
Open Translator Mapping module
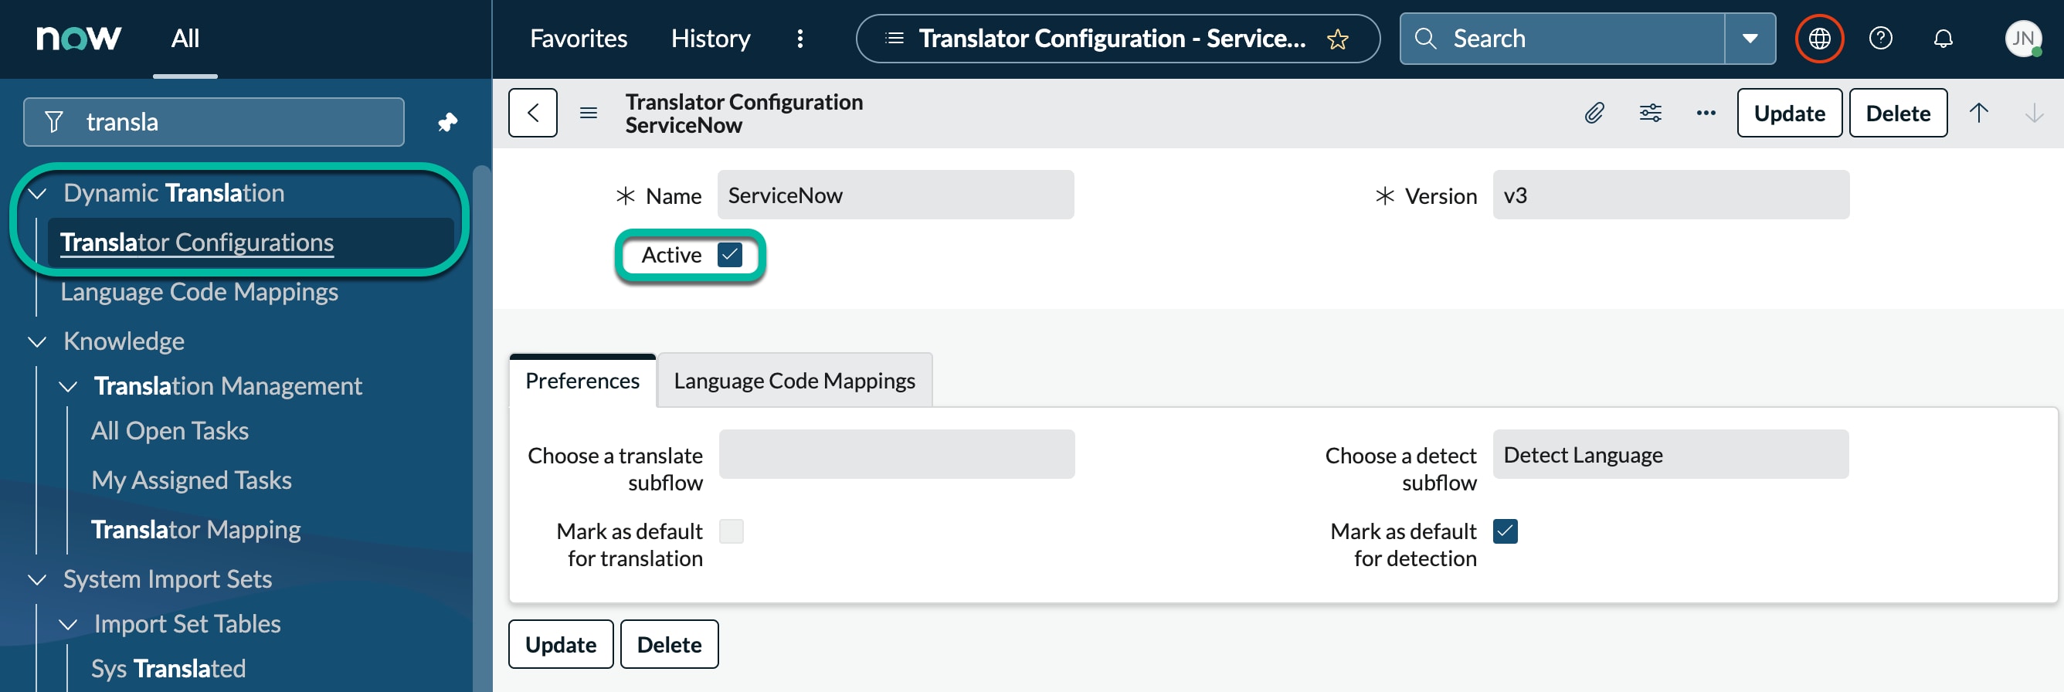pyautogui.click(x=196, y=529)
